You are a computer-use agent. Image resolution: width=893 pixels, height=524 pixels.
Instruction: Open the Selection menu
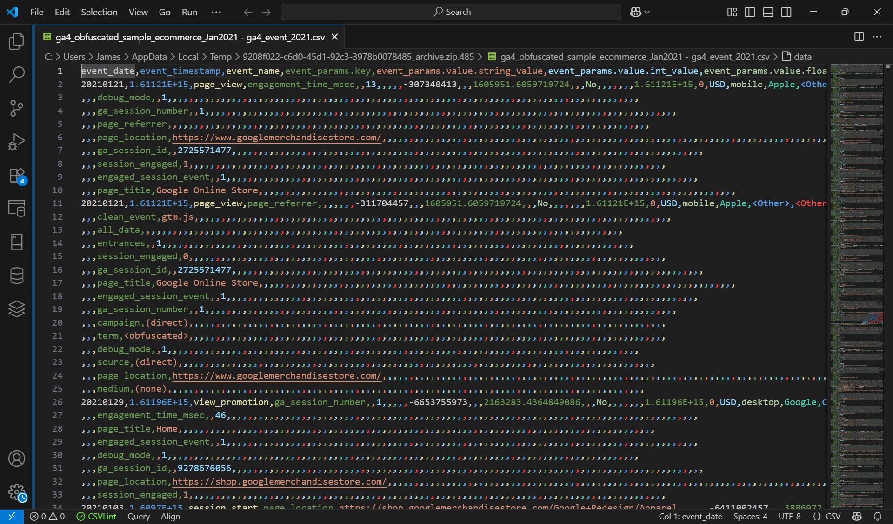coord(99,12)
